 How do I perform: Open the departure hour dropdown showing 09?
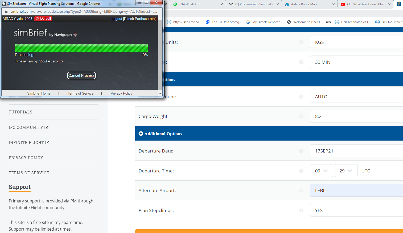(322, 171)
